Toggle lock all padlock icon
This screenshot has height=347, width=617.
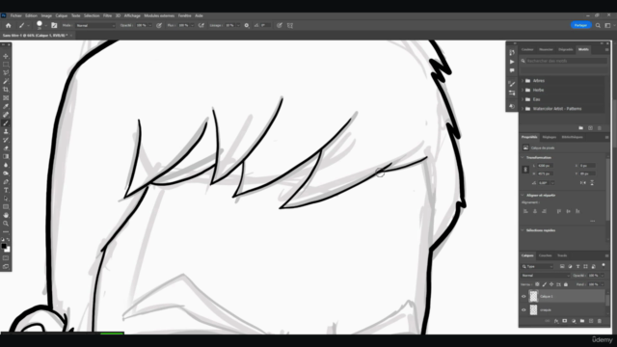pos(566,284)
